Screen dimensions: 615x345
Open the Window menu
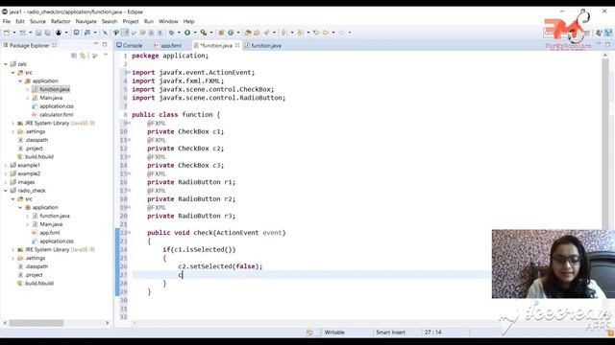coord(168,21)
